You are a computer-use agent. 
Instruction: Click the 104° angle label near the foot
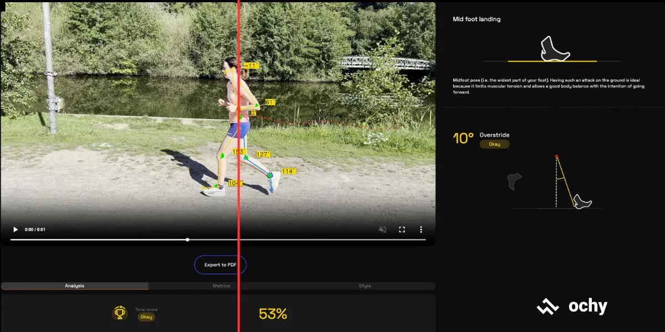tap(236, 183)
